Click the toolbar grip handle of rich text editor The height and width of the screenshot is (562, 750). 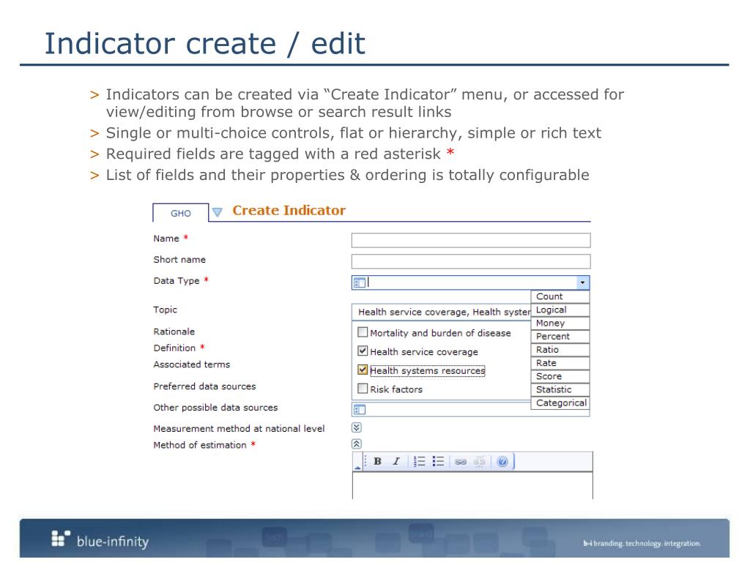click(x=365, y=462)
